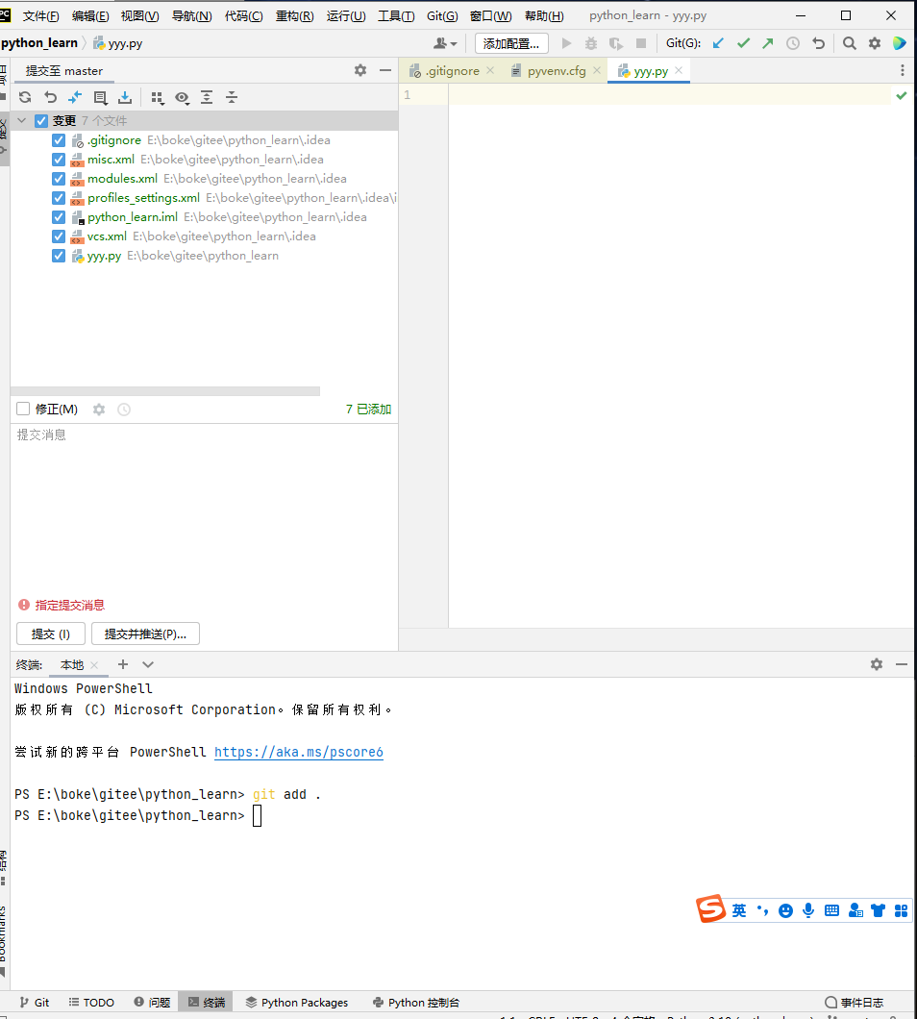The image size is (917, 1019).
Task: Uncheck modules.xml file checkbox
Action: click(59, 179)
